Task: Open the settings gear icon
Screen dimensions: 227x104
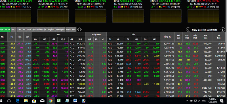Action: 188,30
